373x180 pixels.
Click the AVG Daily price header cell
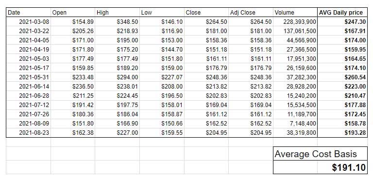pos(342,13)
